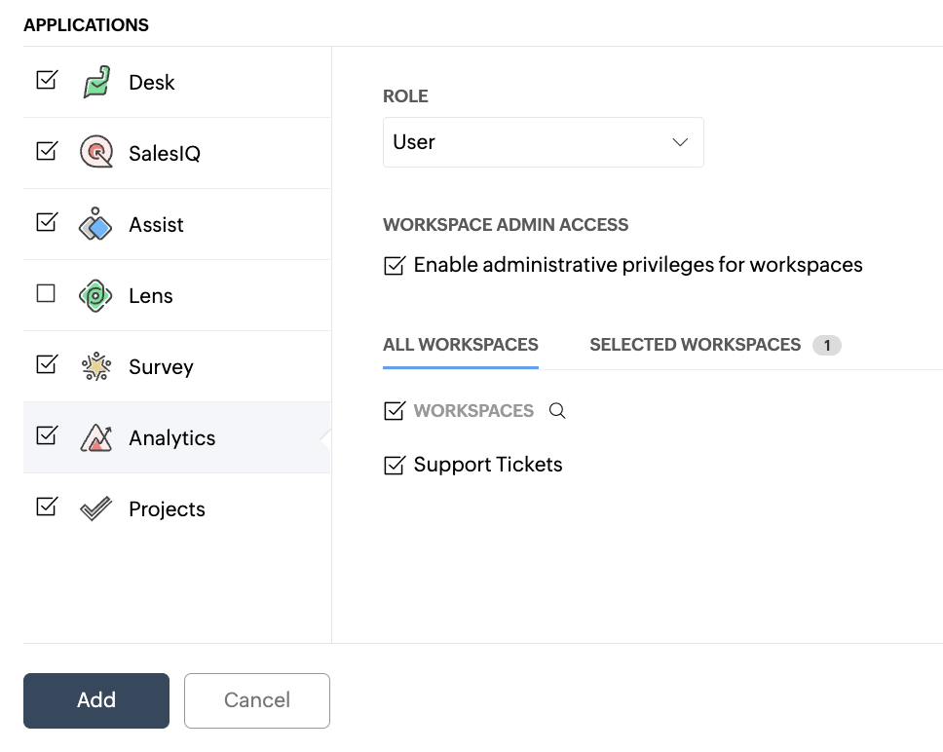Screen dimensions: 943x752
Task: Open the Role dropdown
Action: tap(543, 142)
